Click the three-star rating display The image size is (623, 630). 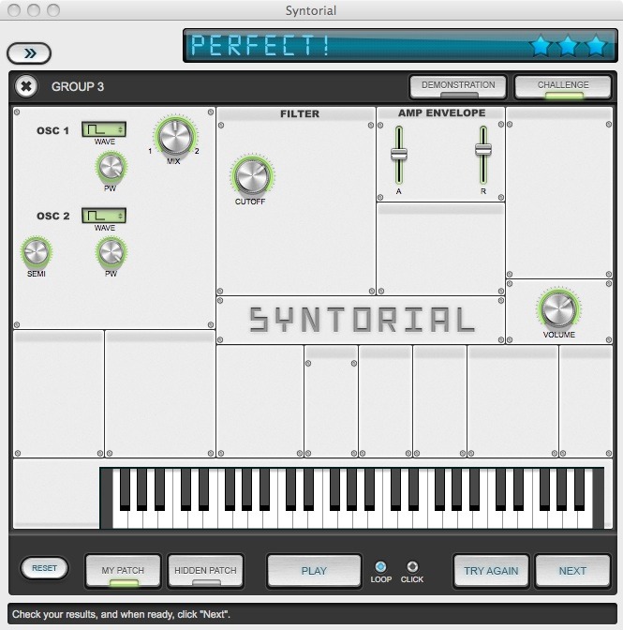click(x=569, y=45)
